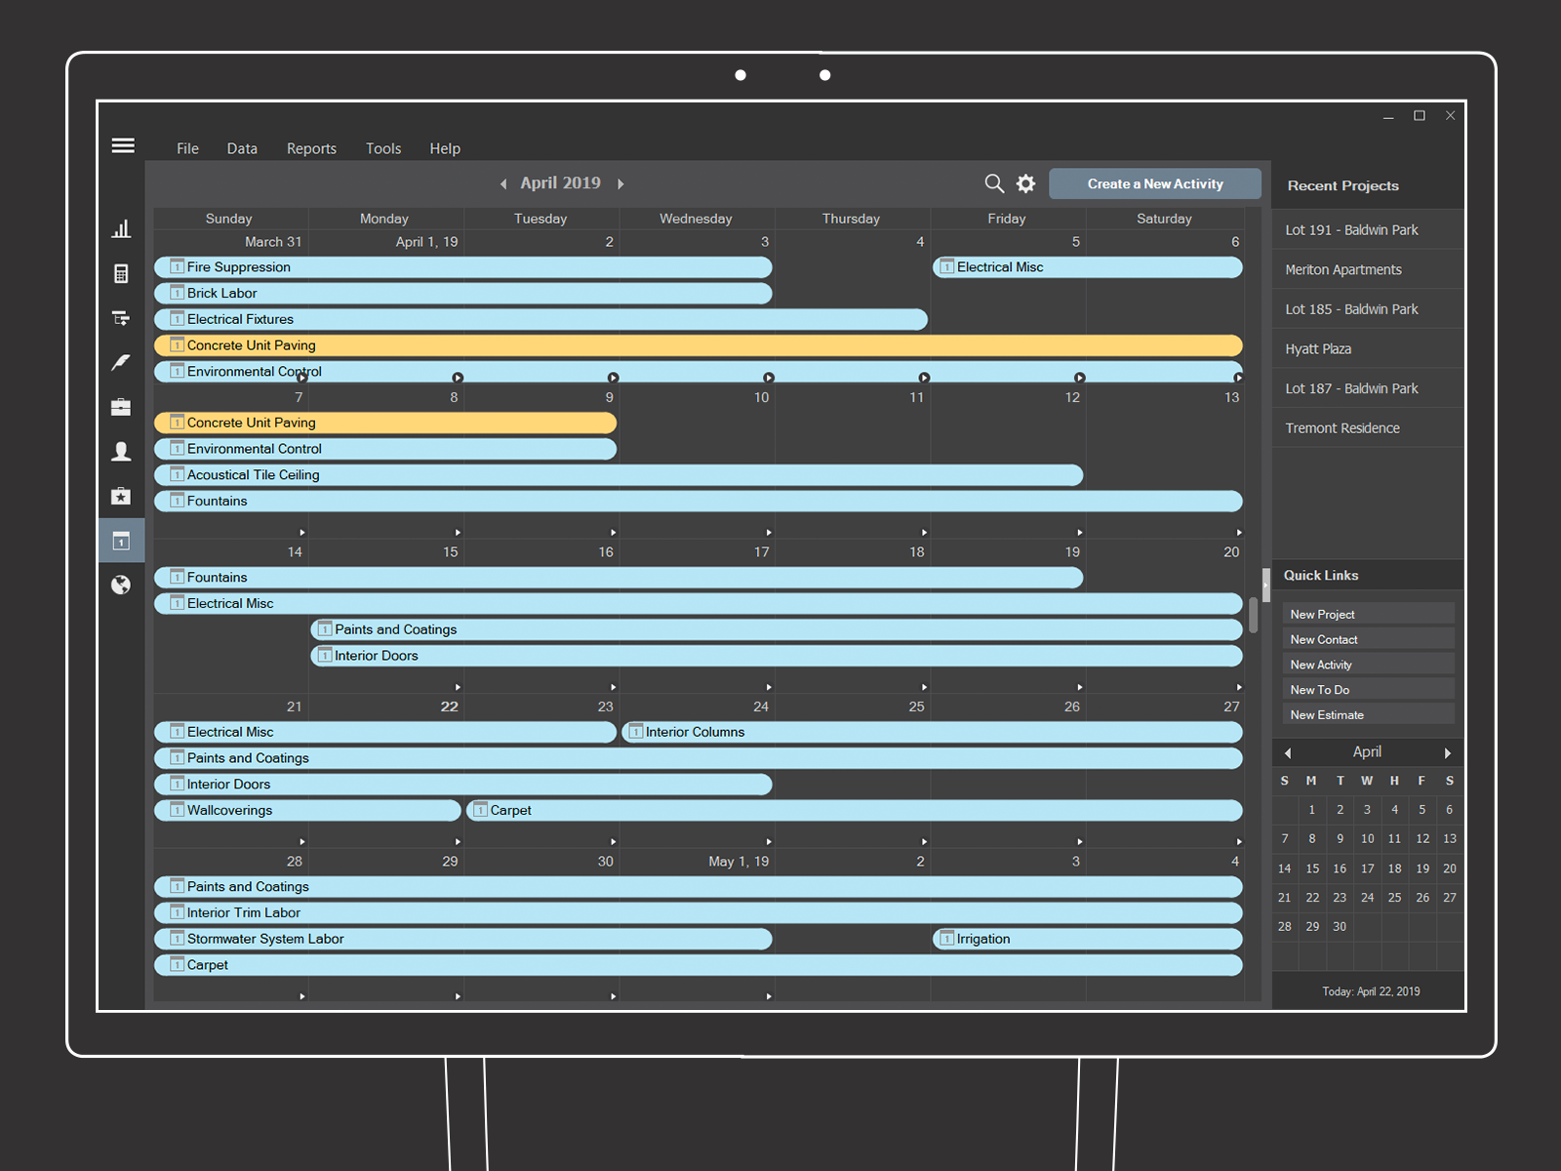Open the schedule list icon in sidebar
Image resolution: width=1561 pixels, height=1171 pixels.
121,318
